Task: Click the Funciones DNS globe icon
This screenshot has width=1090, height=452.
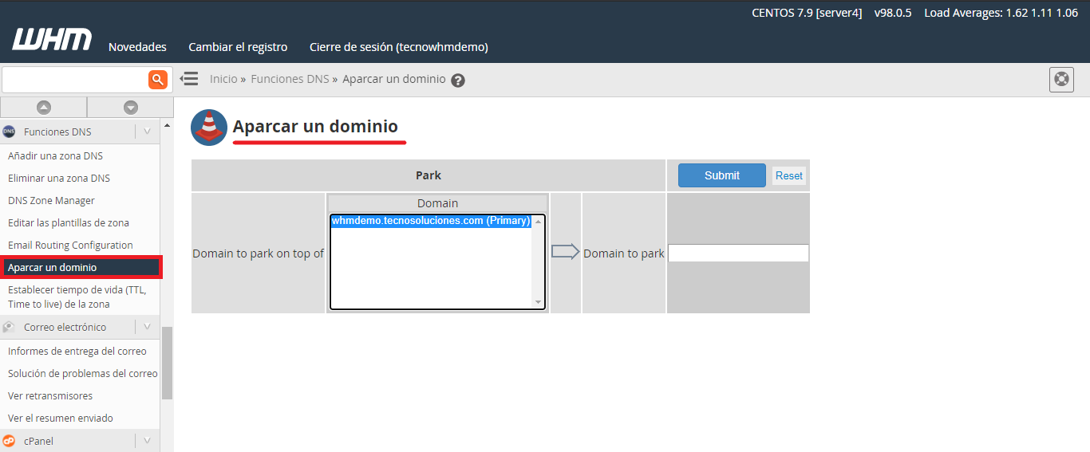Action: point(10,132)
